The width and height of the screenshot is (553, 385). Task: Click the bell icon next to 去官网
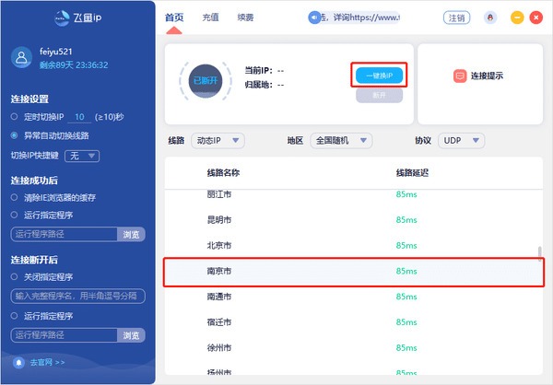(18, 363)
